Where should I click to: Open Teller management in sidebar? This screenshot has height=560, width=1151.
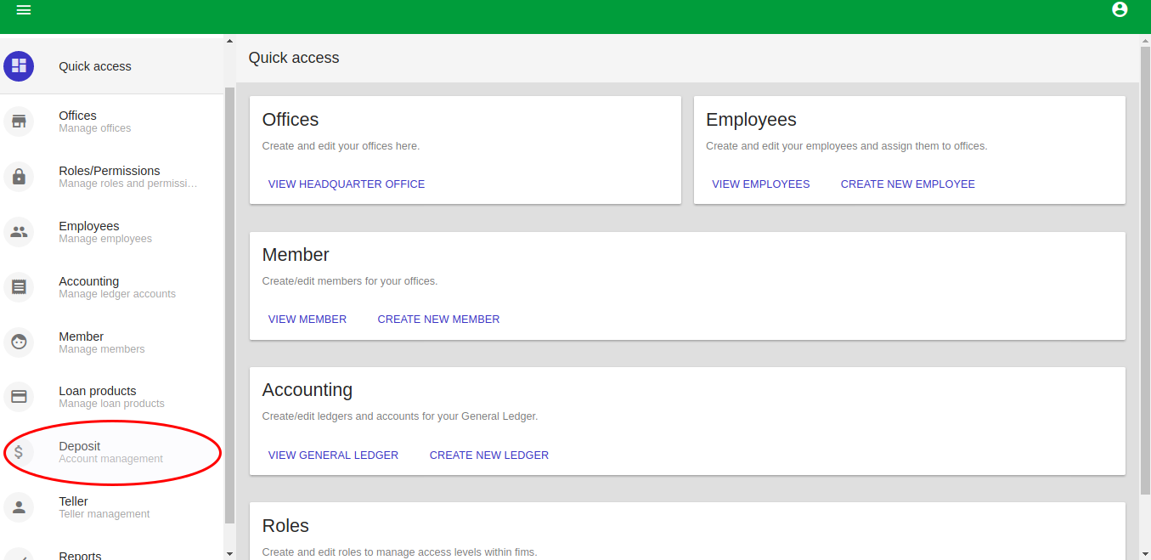(x=112, y=507)
